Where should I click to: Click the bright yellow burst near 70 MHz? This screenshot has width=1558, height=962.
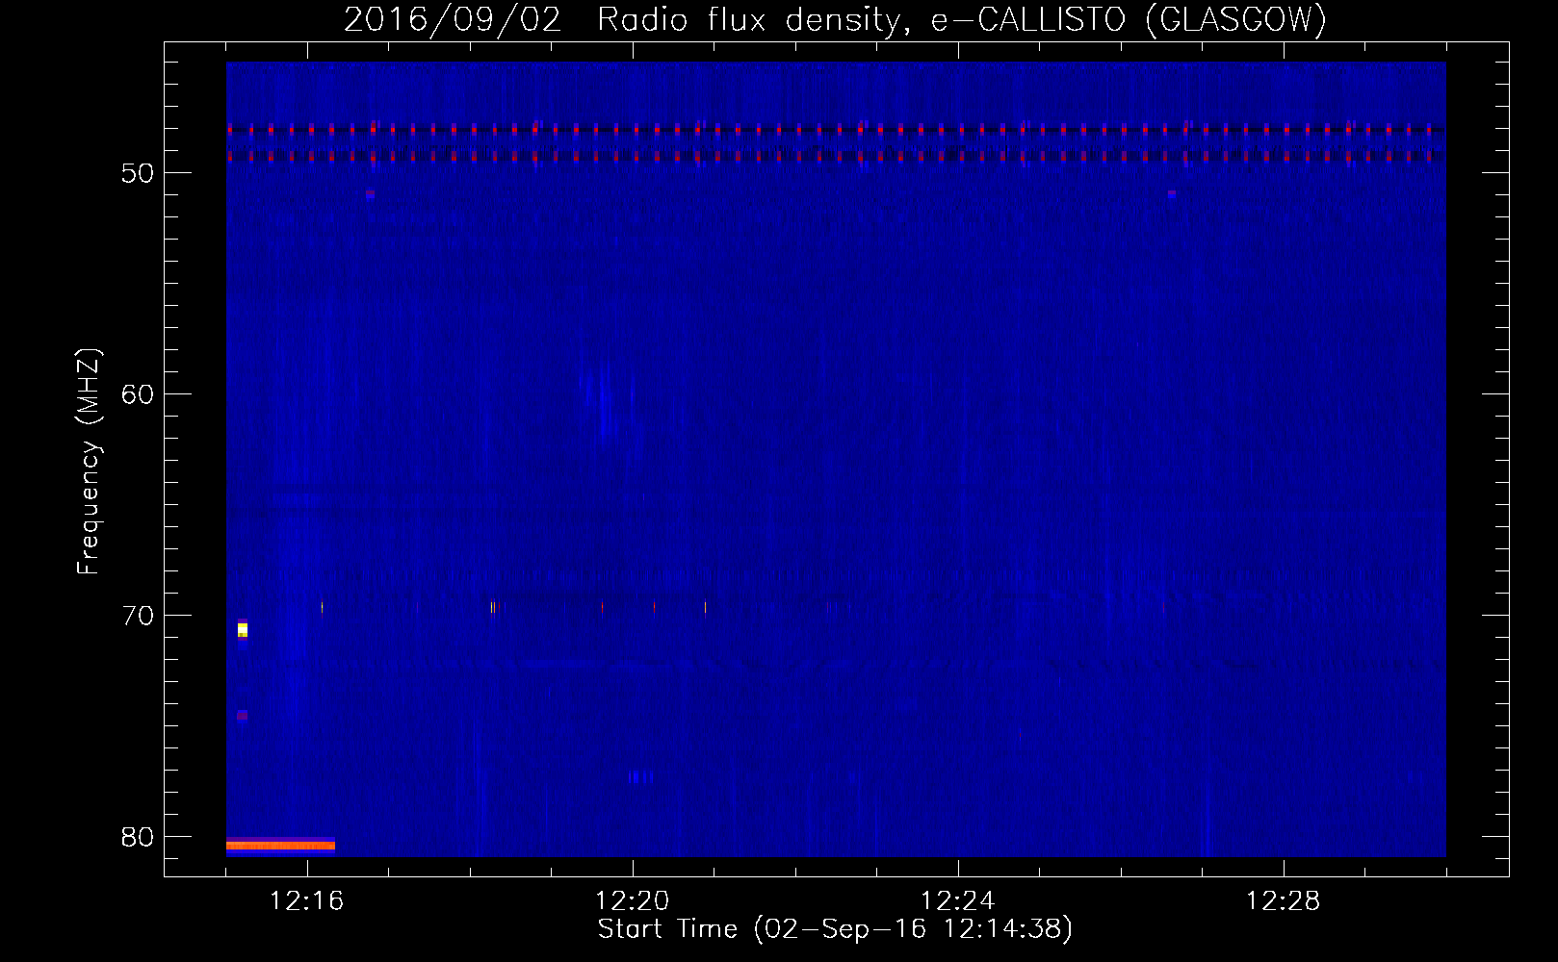pos(243,630)
